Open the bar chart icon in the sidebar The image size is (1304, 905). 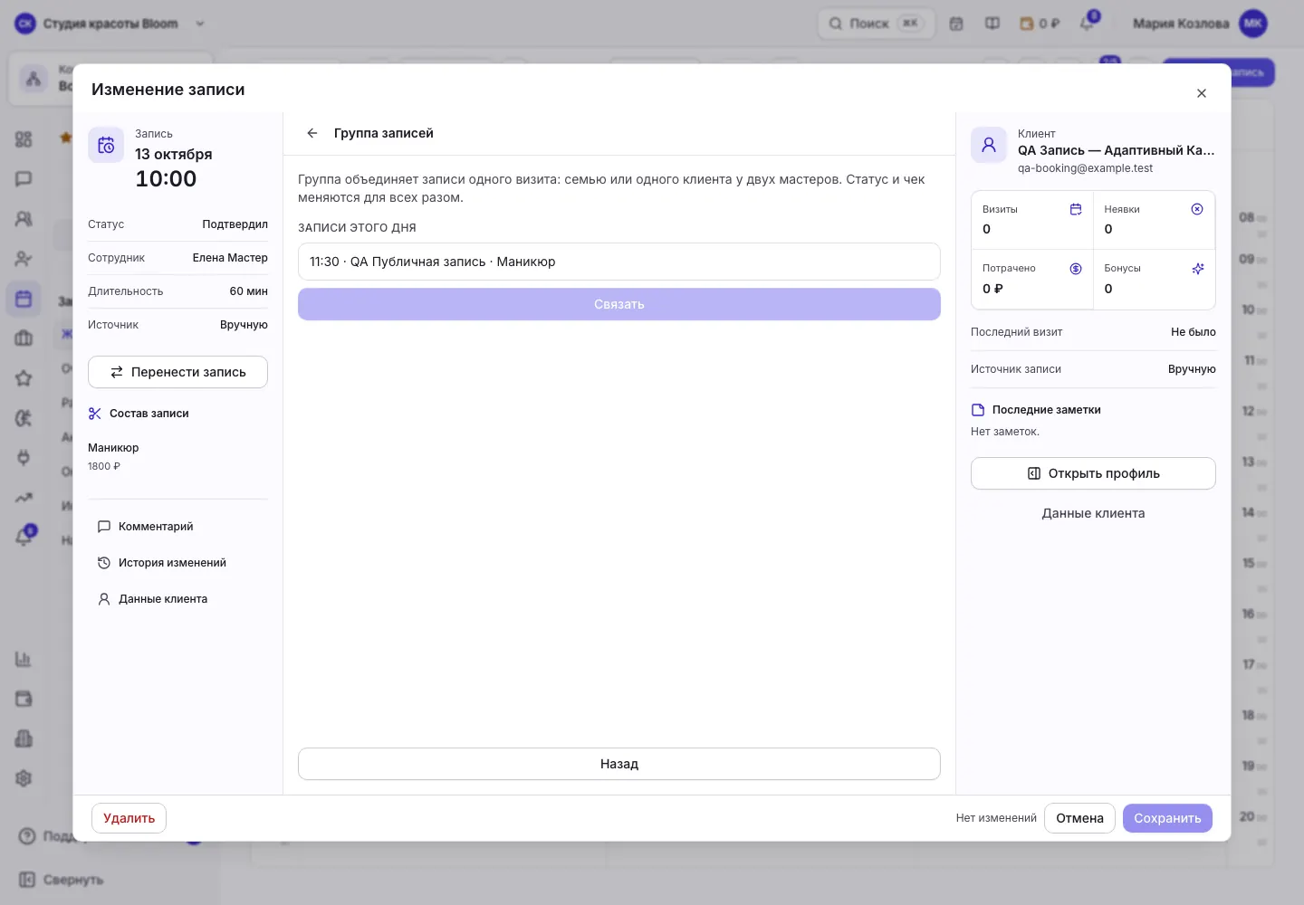click(24, 659)
